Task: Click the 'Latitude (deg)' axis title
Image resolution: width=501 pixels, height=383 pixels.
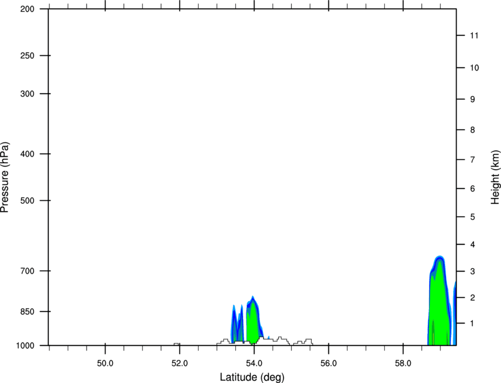Action: click(x=252, y=377)
